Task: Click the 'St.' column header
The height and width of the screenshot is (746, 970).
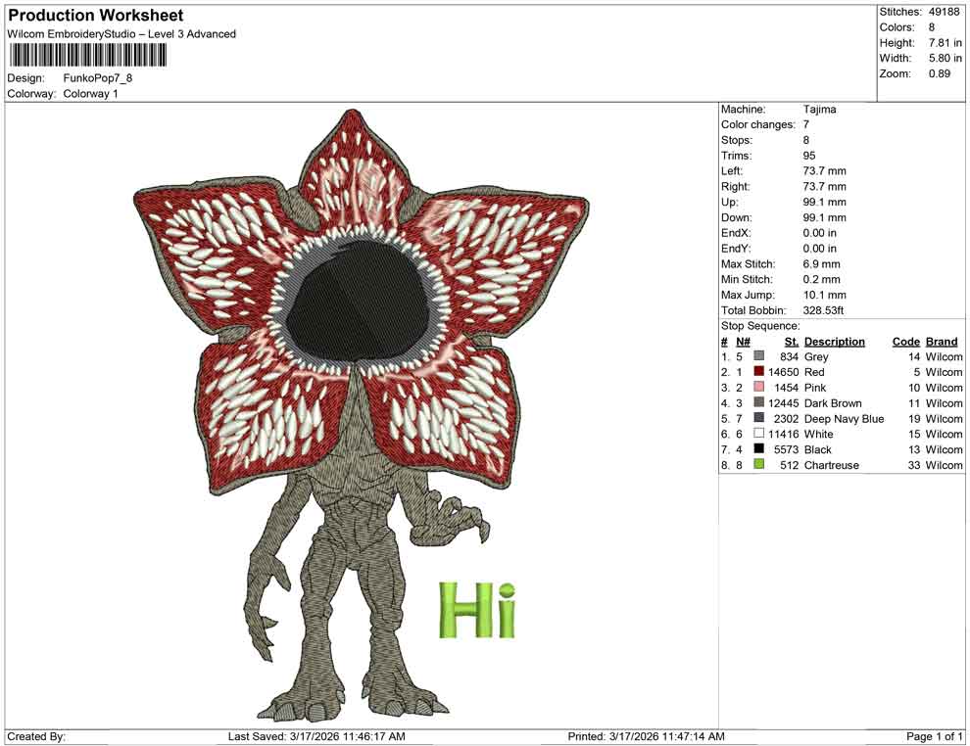Action: [792, 342]
